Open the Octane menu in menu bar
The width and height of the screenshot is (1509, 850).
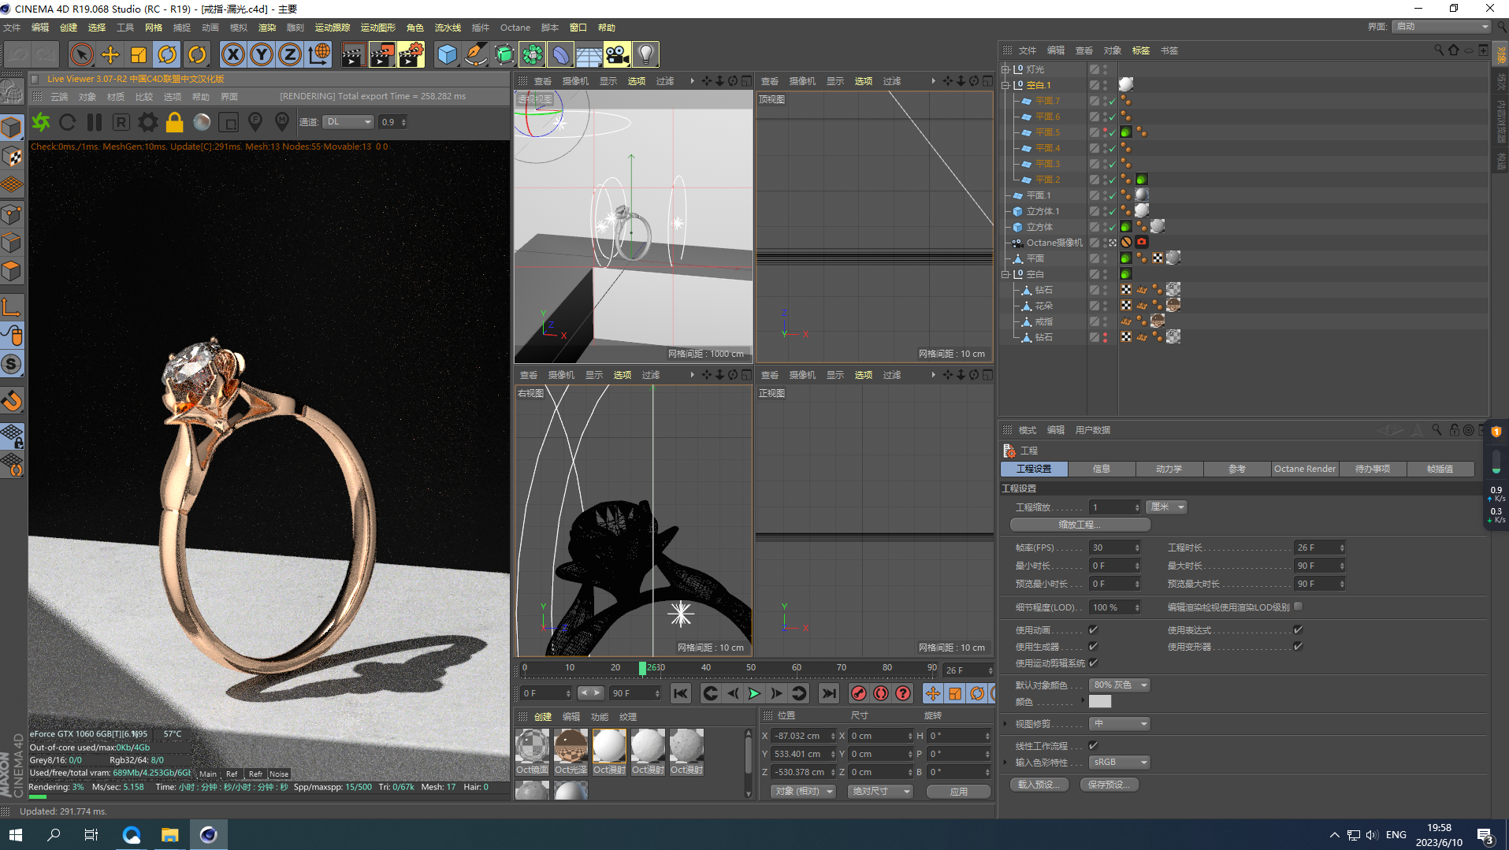click(515, 28)
